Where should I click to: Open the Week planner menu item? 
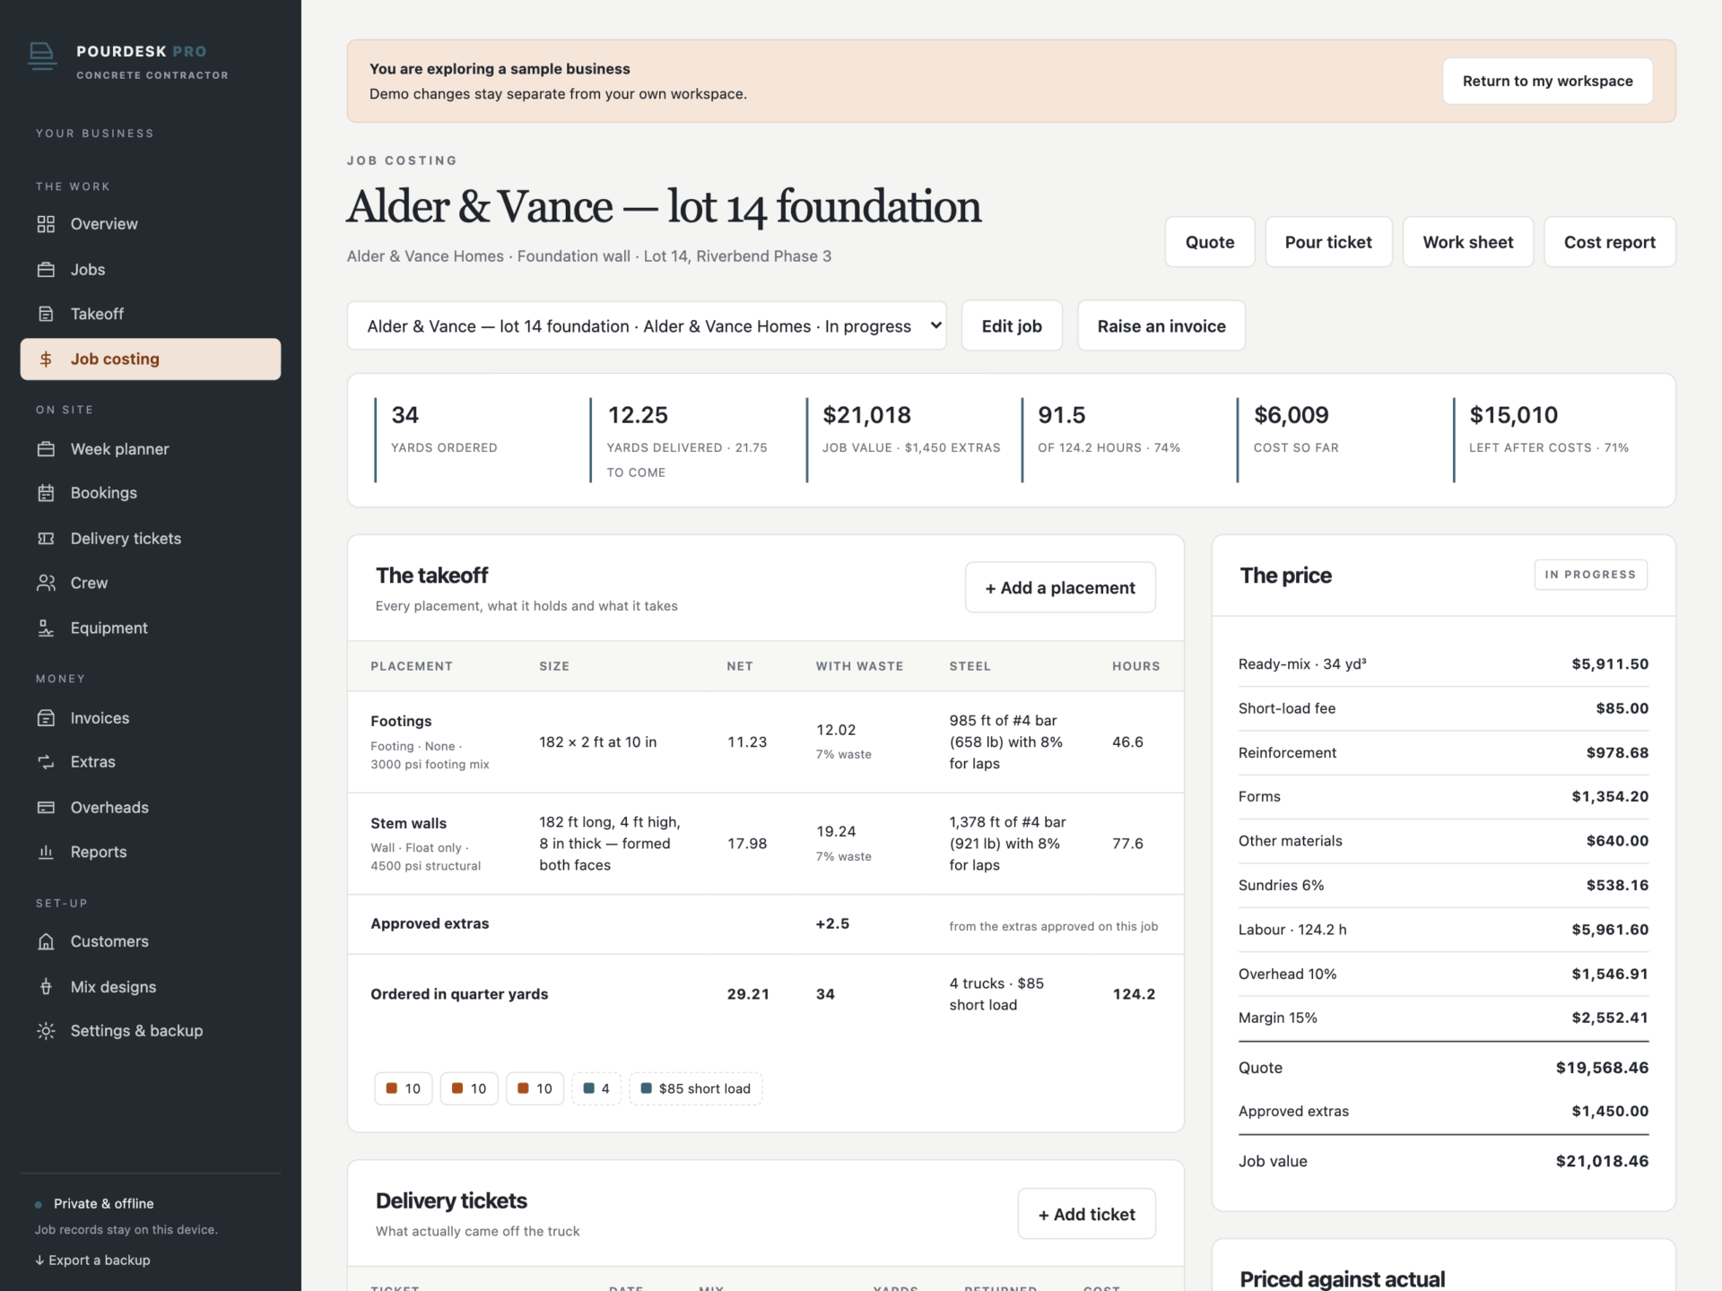(x=151, y=449)
